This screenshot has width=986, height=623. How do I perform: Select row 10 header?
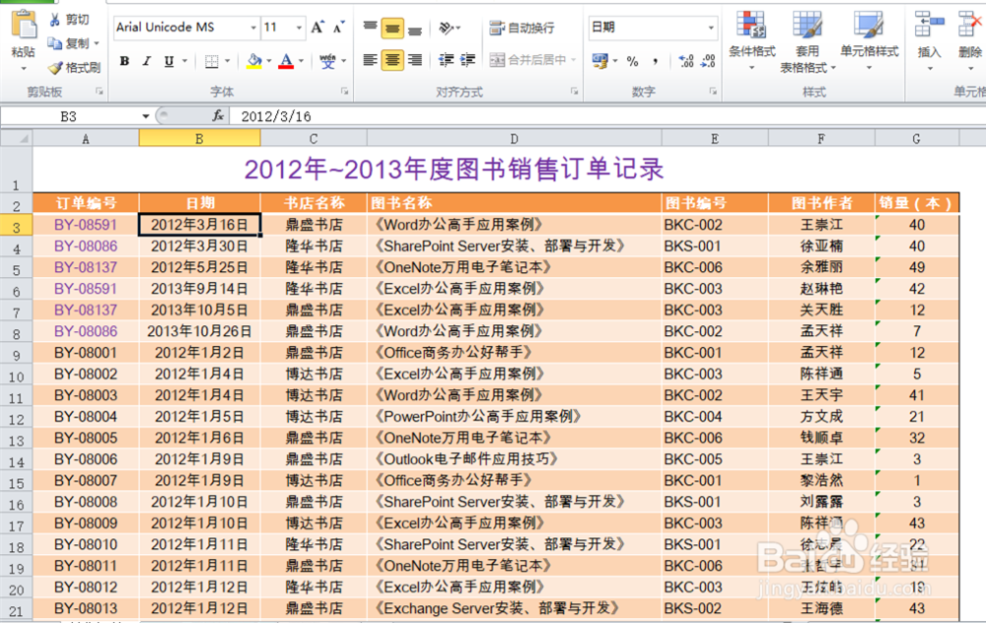[x=17, y=376]
